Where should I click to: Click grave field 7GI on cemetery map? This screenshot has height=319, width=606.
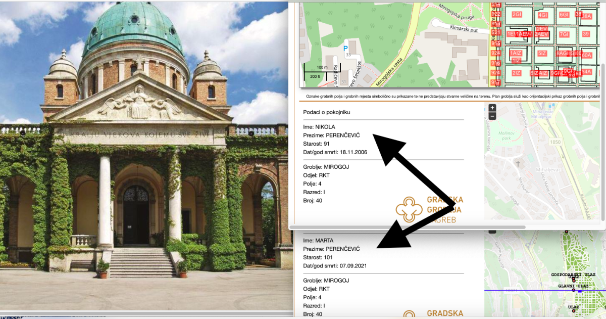pos(564,34)
